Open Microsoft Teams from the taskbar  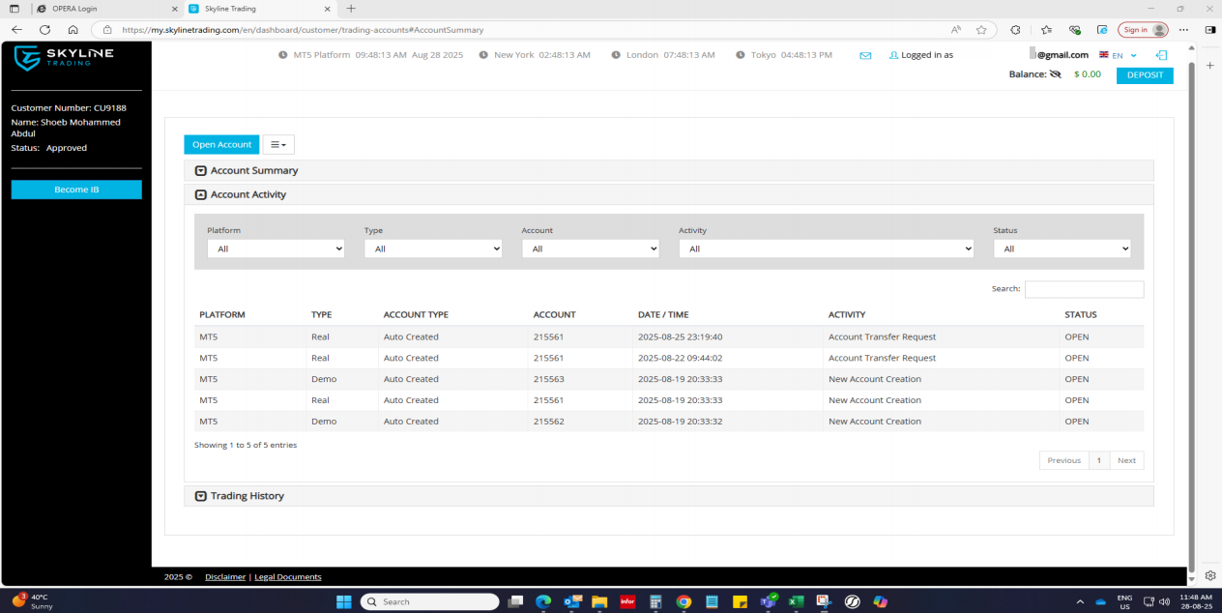(769, 601)
